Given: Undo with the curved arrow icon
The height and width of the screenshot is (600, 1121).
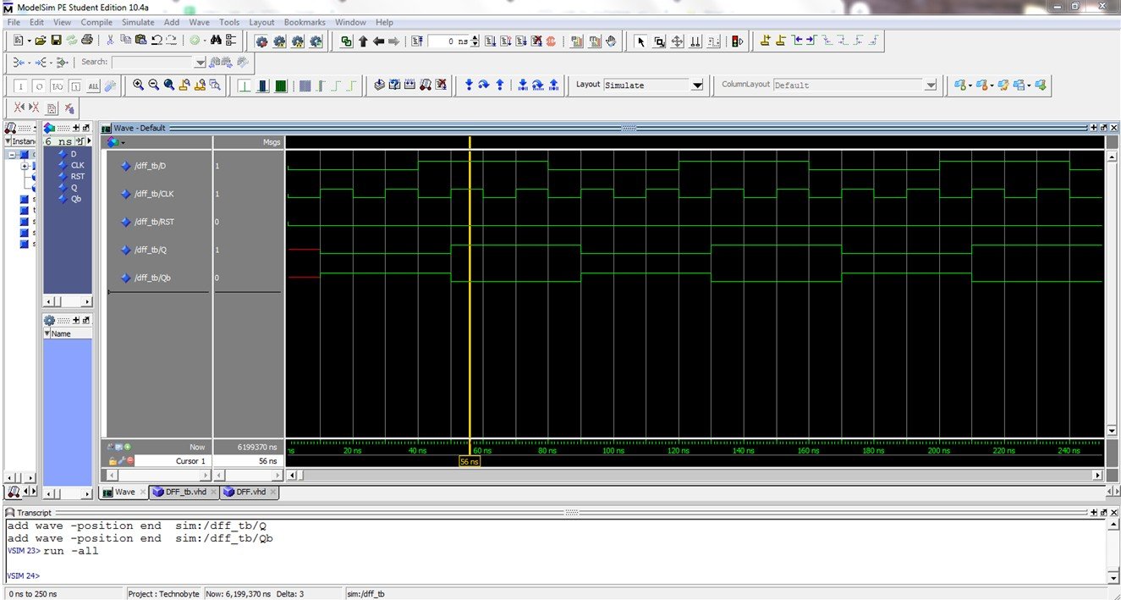Looking at the screenshot, I should point(157,41).
